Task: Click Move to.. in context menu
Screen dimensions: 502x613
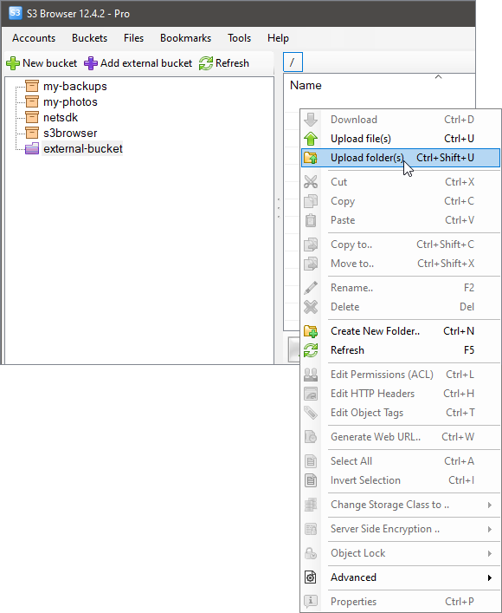Action: click(401, 264)
